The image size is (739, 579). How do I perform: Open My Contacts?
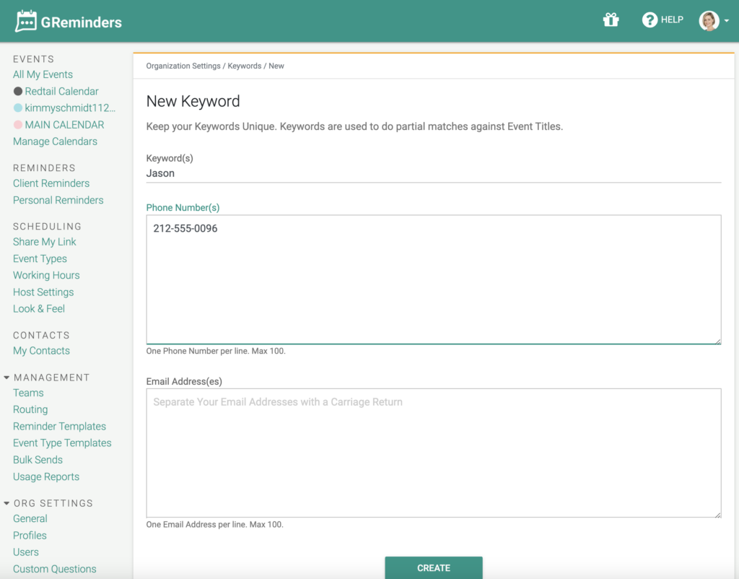click(41, 351)
